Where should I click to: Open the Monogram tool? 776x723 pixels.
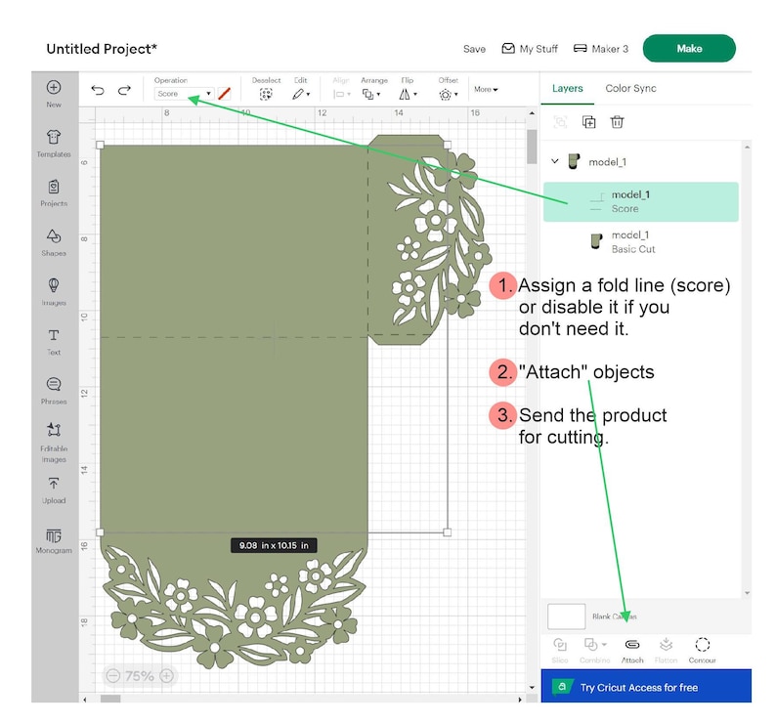(54, 540)
